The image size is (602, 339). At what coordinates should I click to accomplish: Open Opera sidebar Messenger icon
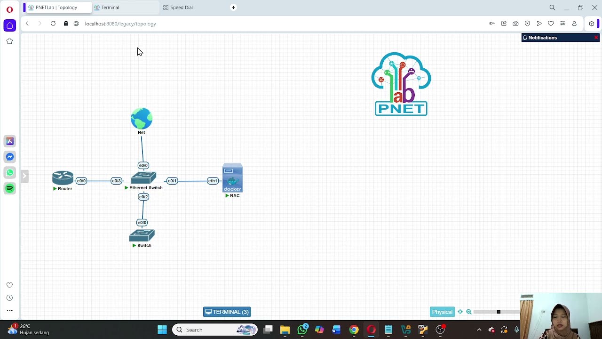click(10, 157)
